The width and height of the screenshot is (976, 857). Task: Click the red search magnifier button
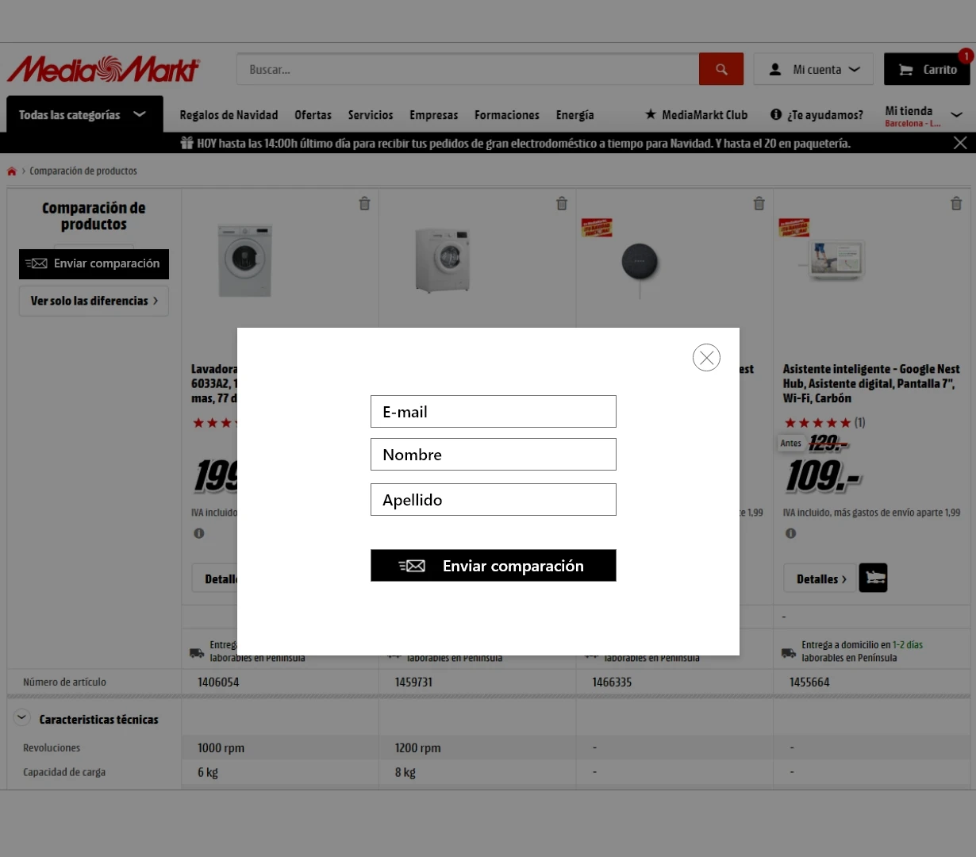pyautogui.click(x=721, y=69)
